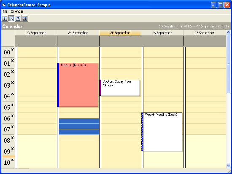Open the File menu
The height and width of the screenshot is (174, 232).
click(x=5, y=11)
